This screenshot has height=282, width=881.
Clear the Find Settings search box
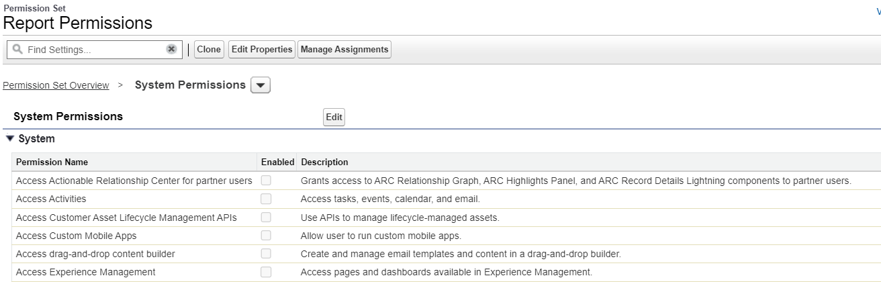point(171,50)
